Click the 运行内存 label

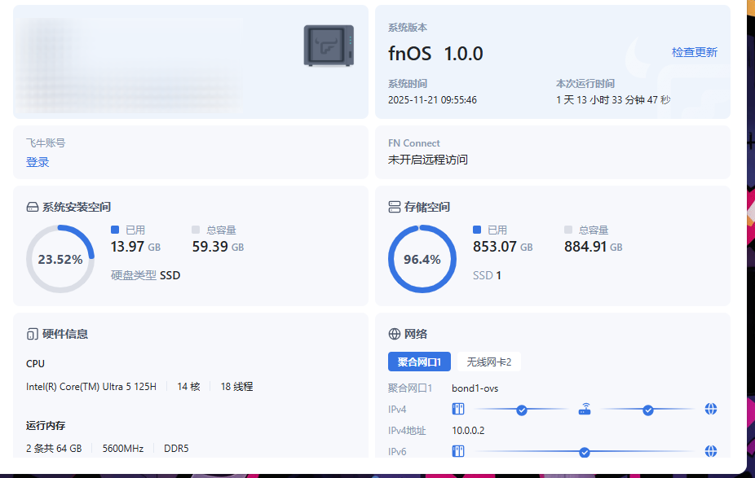point(46,426)
